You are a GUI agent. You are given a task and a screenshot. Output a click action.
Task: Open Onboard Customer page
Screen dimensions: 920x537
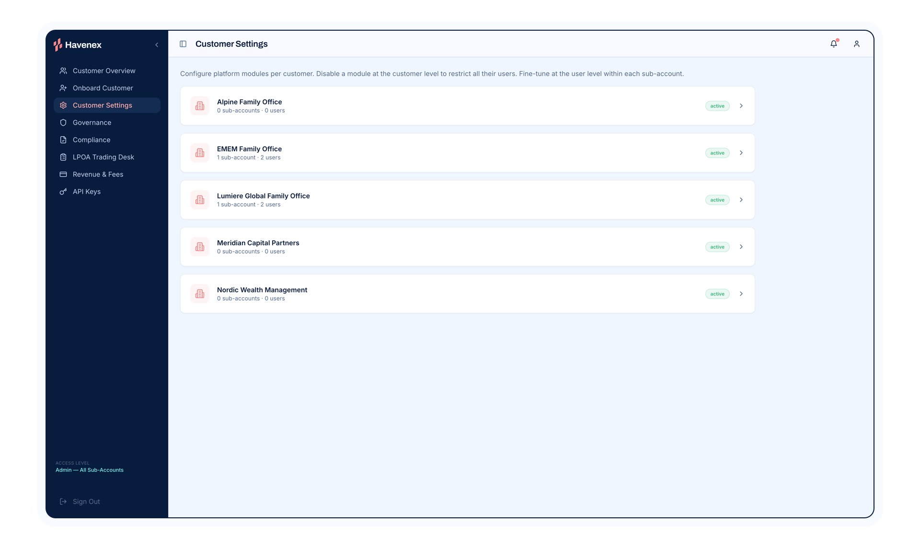tap(107, 88)
